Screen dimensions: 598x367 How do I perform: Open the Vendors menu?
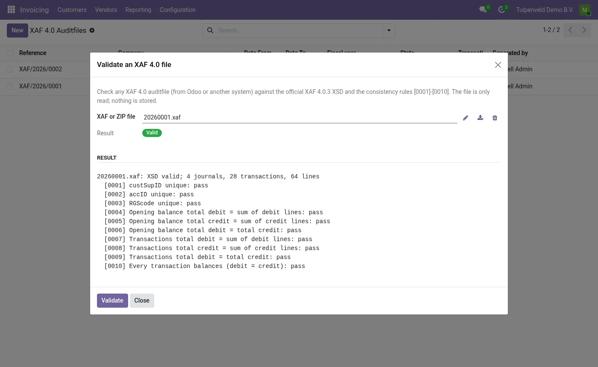106,10
